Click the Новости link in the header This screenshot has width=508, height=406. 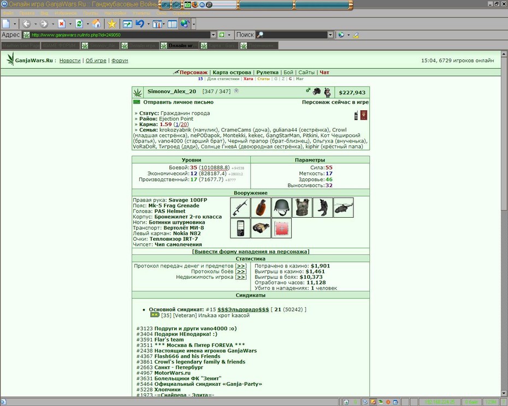coord(70,61)
